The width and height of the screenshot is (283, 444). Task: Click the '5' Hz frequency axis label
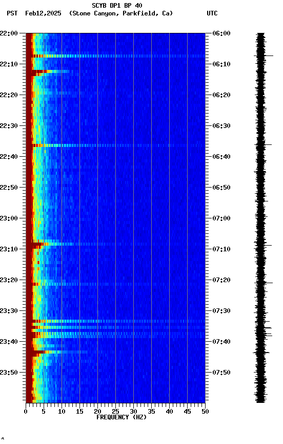[x=44, y=412]
